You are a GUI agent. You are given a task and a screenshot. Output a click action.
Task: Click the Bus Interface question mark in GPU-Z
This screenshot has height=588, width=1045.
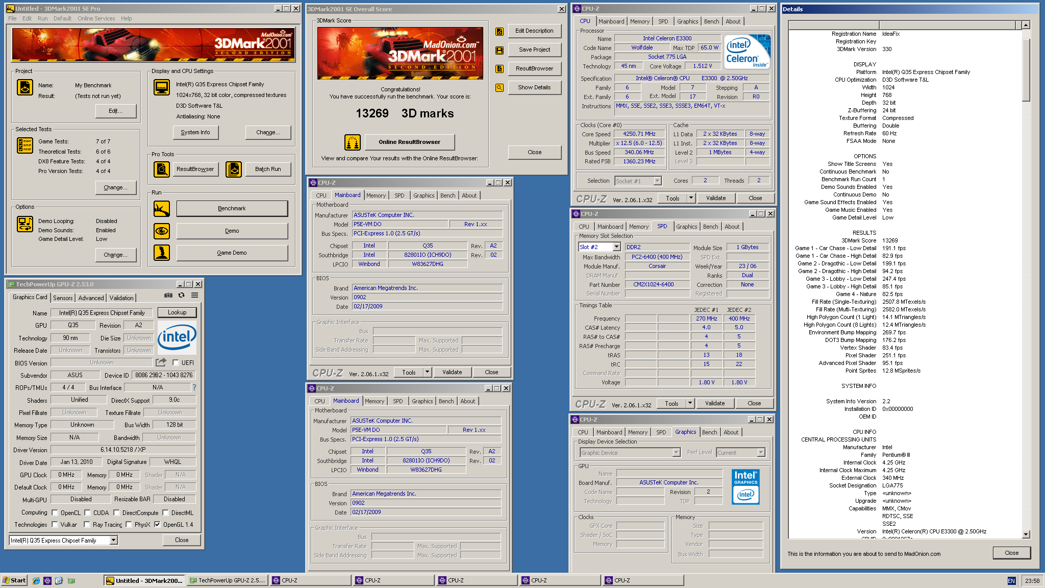tap(194, 387)
